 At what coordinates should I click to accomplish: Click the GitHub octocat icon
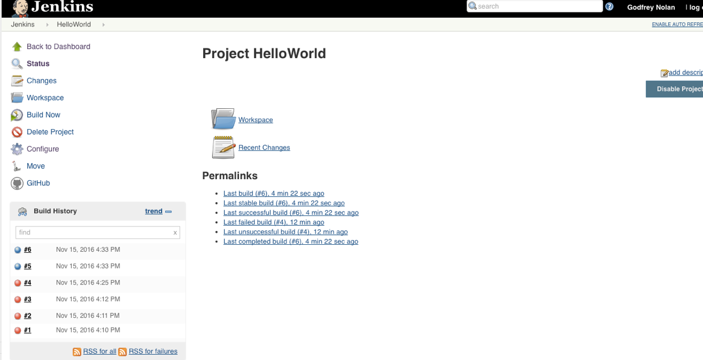point(17,183)
